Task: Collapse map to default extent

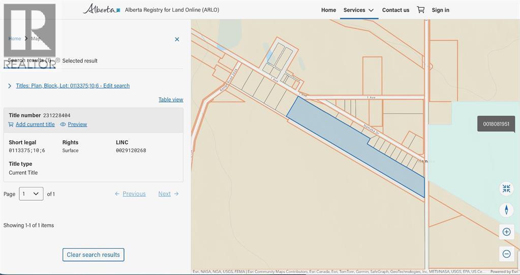Action: pyautogui.click(x=506, y=189)
